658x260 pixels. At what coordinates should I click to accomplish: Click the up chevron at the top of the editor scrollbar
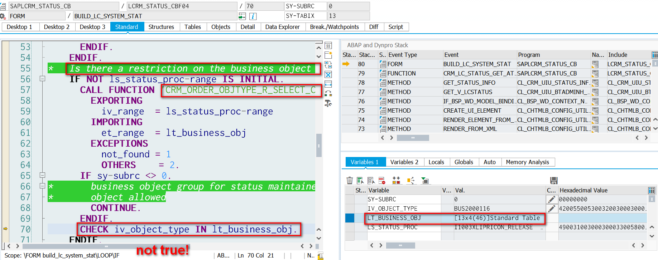click(x=319, y=48)
